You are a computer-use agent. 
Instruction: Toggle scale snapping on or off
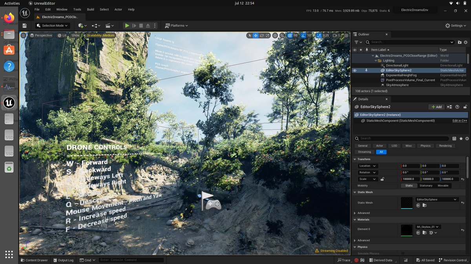pos(319,35)
